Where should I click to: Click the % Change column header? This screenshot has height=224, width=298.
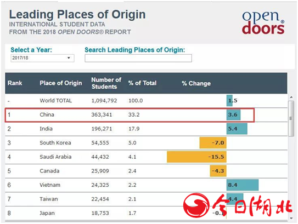pyautogui.click(x=196, y=83)
